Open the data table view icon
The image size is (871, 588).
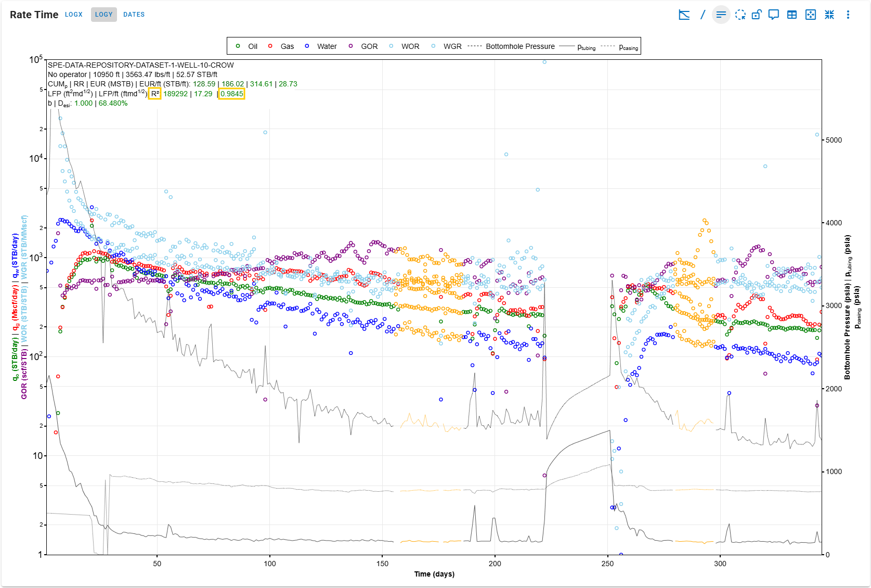[x=791, y=15]
